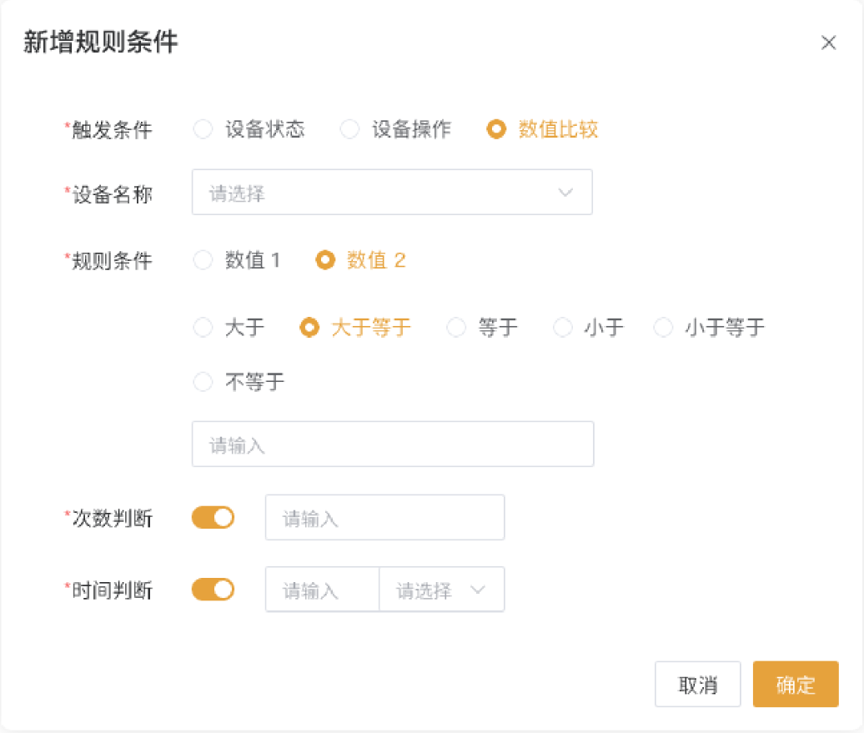Choose the 数值比较 radio button
The height and width of the screenshot is (733, 864).
(497, 129)
